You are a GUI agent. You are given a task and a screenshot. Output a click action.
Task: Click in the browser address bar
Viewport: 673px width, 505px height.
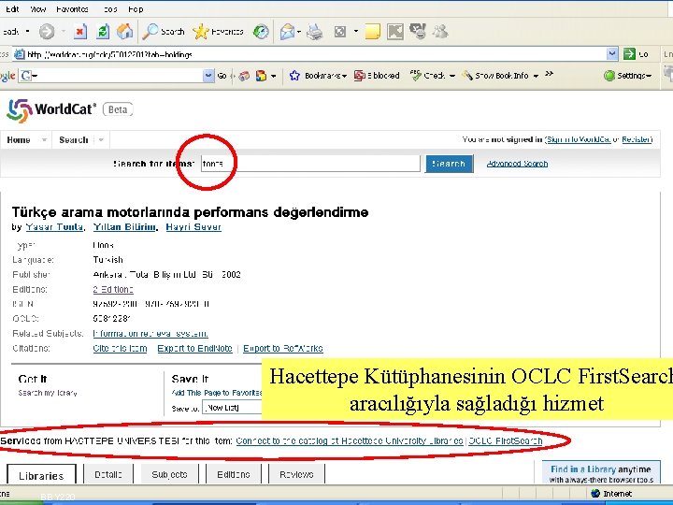pyautogui.click(x=316, y=54)
